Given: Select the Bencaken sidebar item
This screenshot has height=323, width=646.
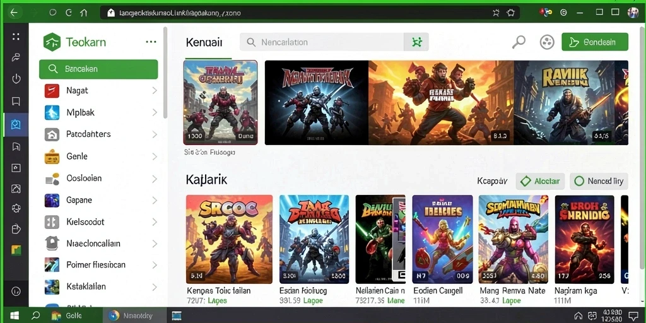Looking at the screenshot, I should click(98, 69).
